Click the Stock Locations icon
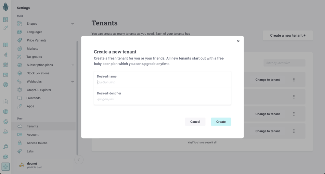The width and height of the screenshot is (325, 174). pos(20,73)
